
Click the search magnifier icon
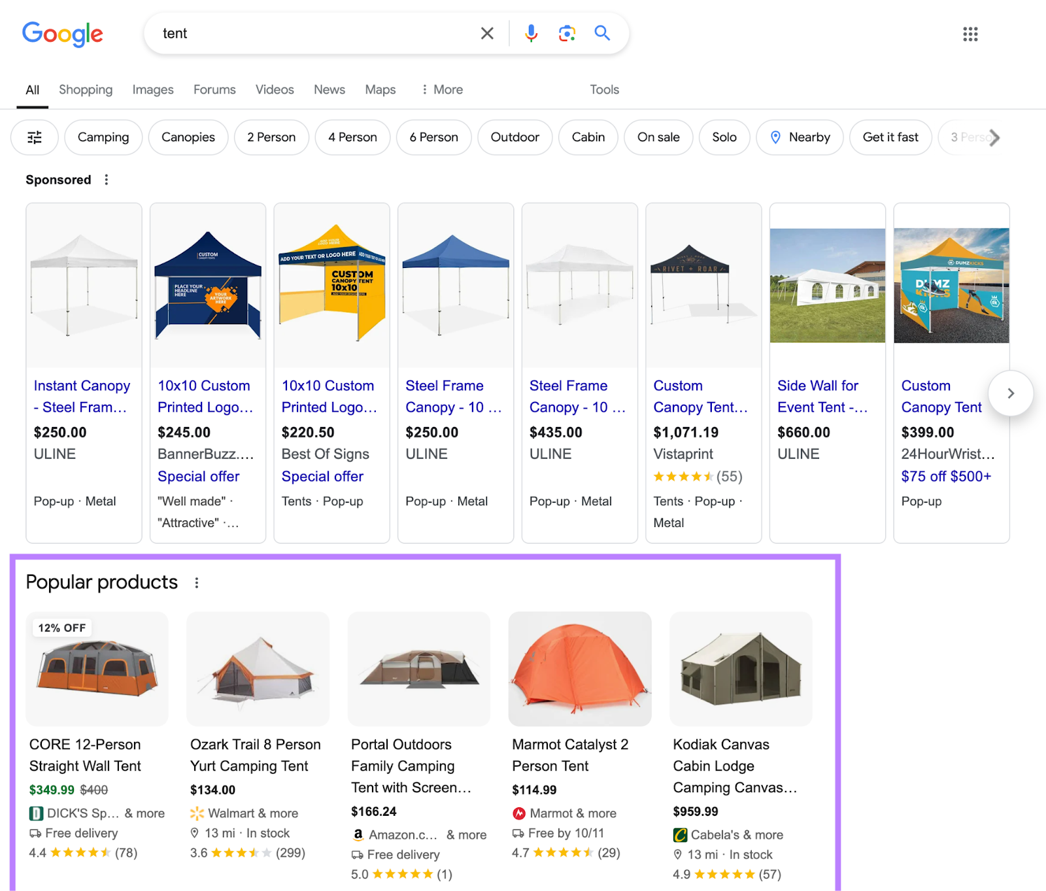coord(601,33)
